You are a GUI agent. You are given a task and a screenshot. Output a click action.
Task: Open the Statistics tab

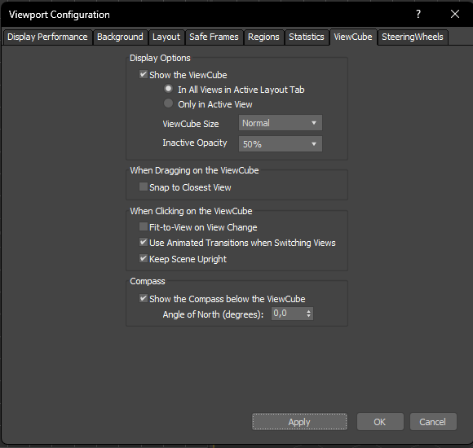click(307, 37)
